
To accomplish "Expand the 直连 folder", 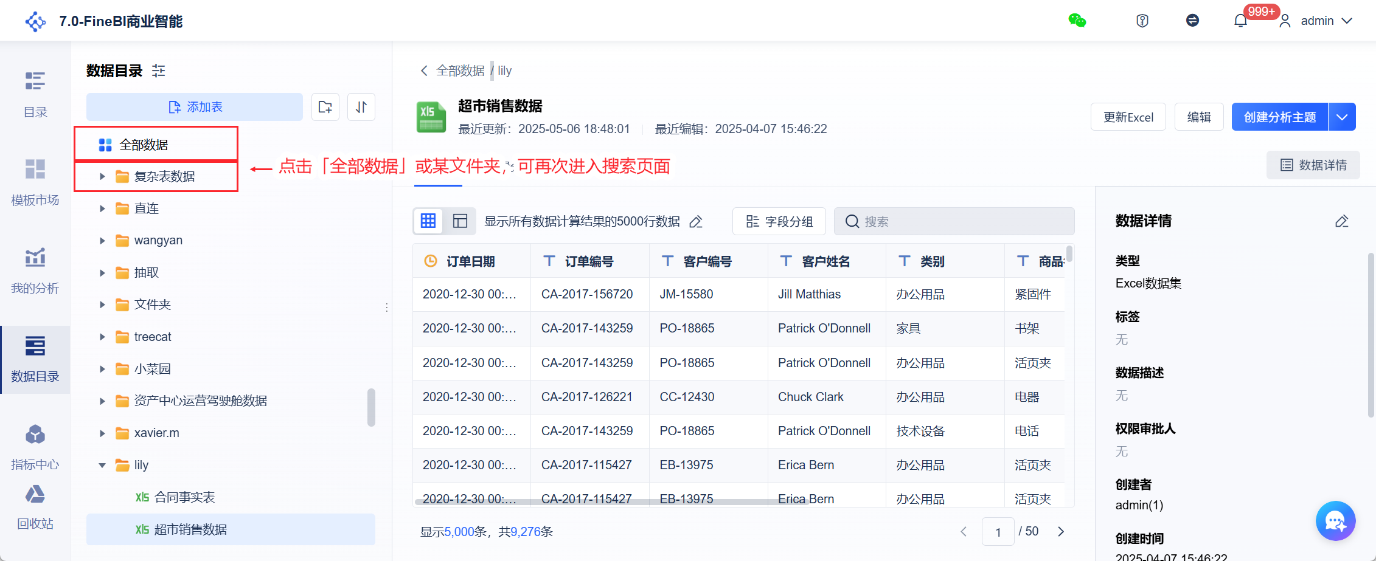I will click(x=102, y=208).
